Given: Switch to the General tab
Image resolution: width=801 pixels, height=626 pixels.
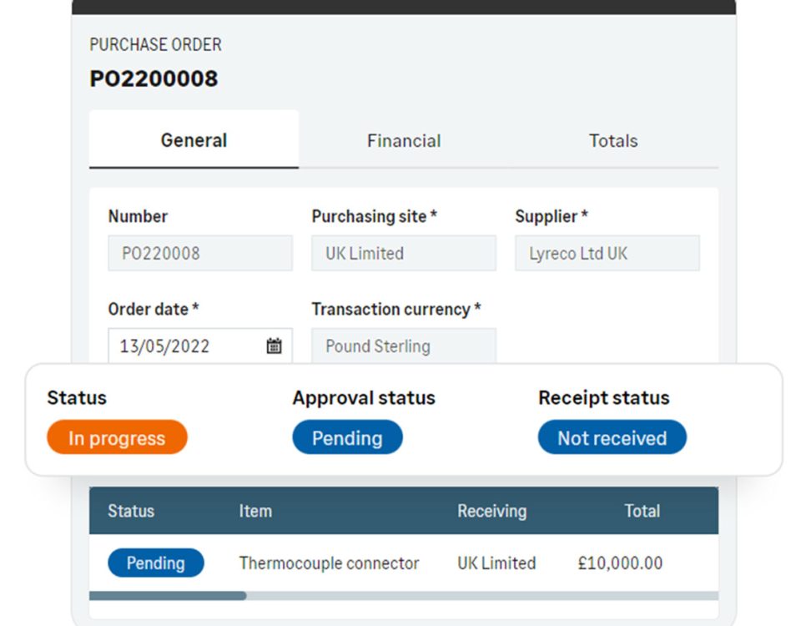Looking at the screenshot, I should pos(194,139).
